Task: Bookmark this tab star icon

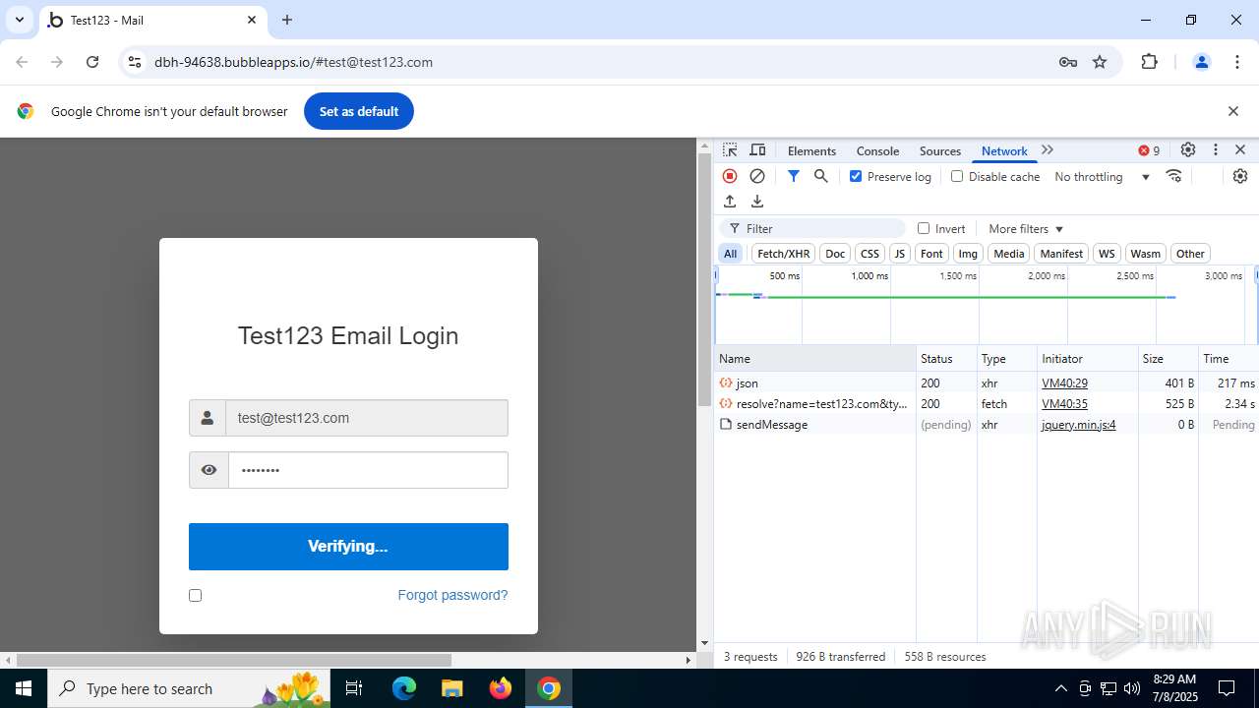Action: (1100, 62)
